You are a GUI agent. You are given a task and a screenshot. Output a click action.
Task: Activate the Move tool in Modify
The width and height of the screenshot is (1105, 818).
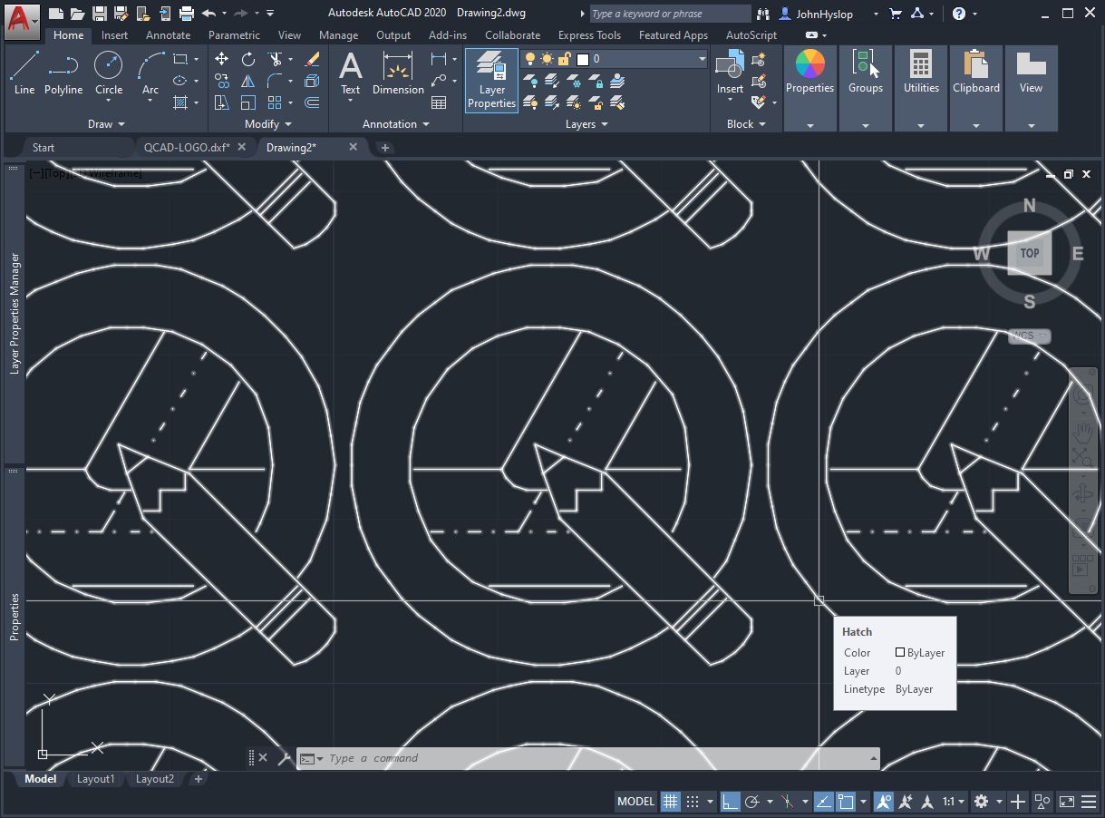click(222, 59)
